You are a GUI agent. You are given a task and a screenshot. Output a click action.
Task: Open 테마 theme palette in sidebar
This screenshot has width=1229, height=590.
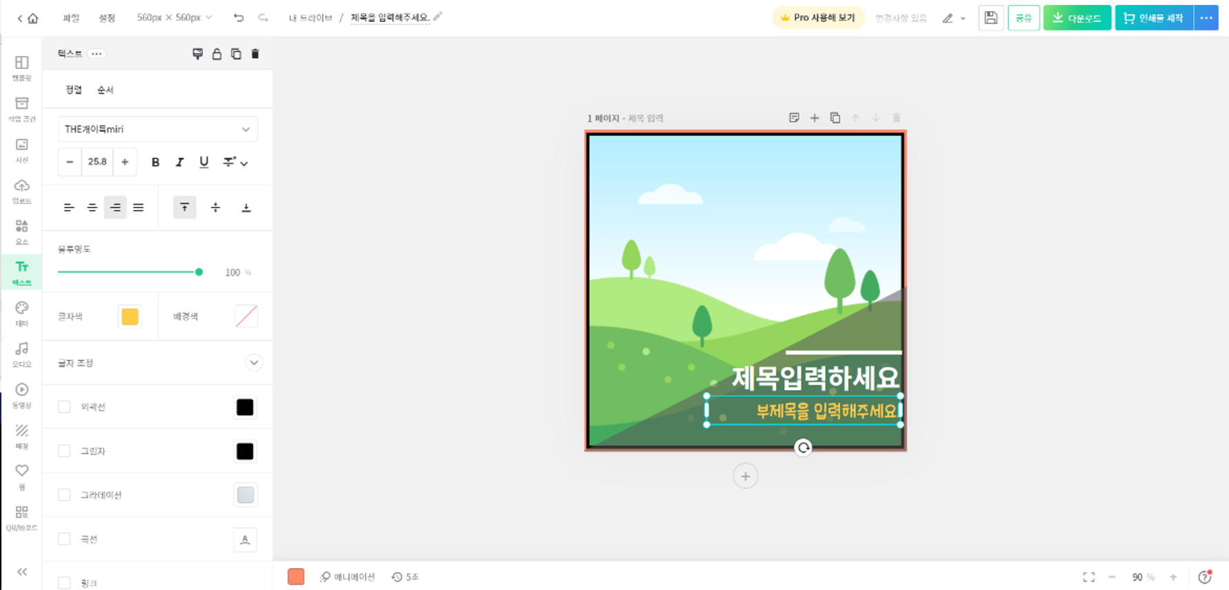pyautogui.click(x=21, y=314)
